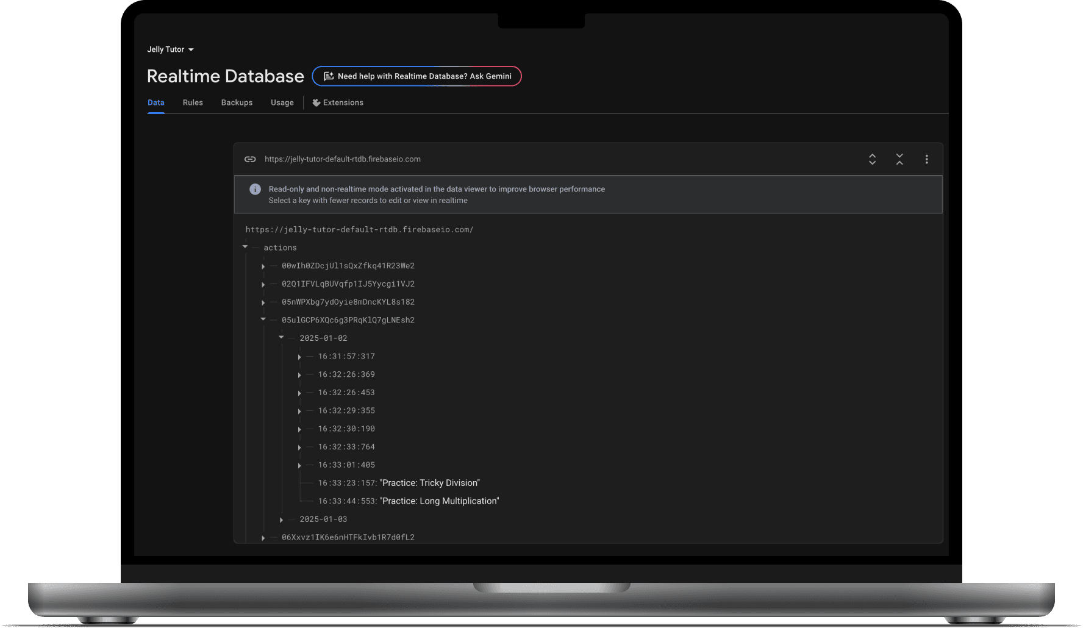Select the 16:33:44:553 timestamp key
Screen dimensions: 1083x628
coord(346,501)
